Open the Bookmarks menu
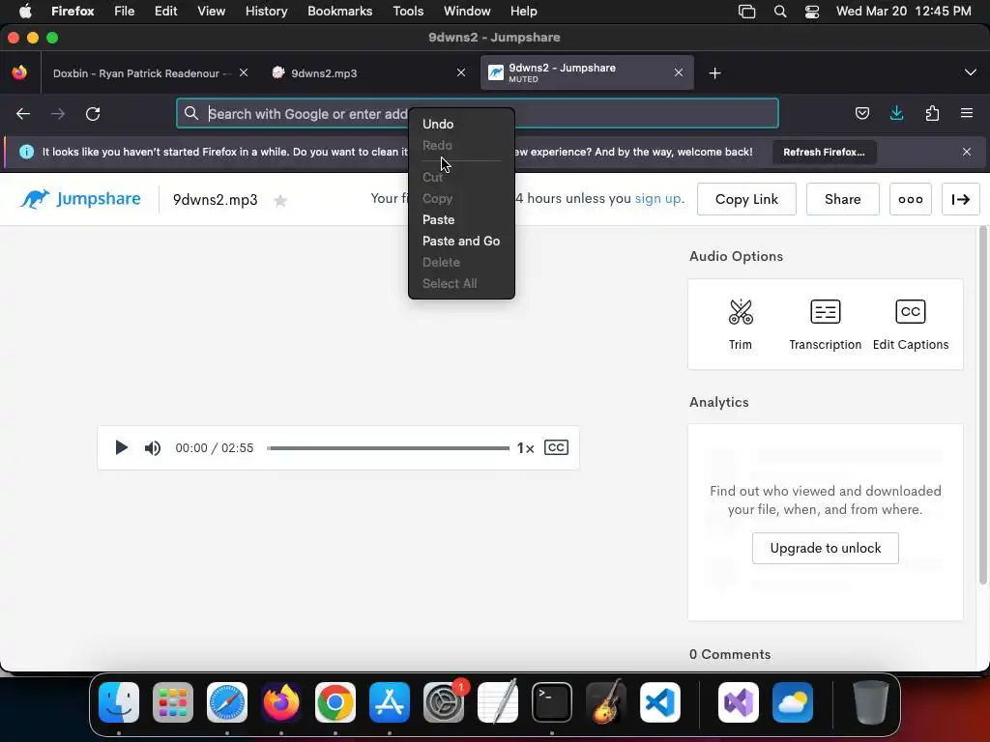The height and width of the screenshot is (742, 990). click(339, 12)
